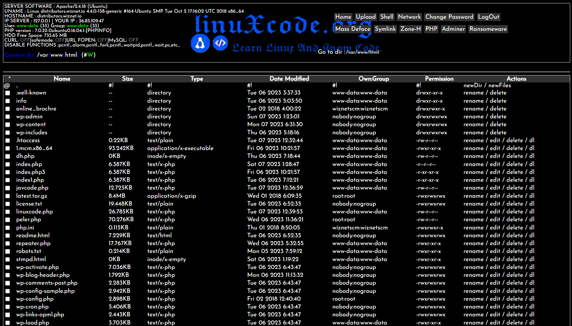572x326 pixels.
Task: Open the wp-includes directory
Action: [31, 133]
